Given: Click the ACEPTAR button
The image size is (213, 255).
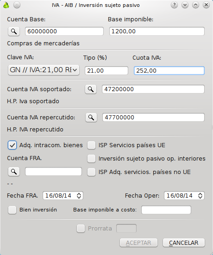Looking at the screenshot, I should (138, 243).
